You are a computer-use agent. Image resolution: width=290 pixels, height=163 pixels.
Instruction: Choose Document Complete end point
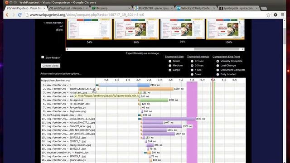pos(217,70)
